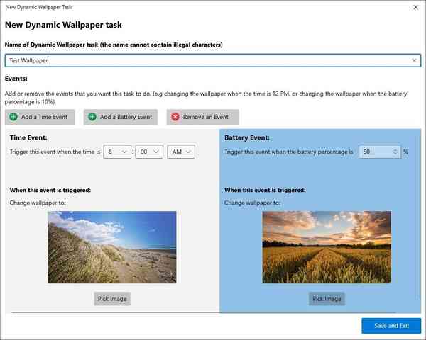
Task: Select the Time Event panel heading
Action: (x=28, y=137)
